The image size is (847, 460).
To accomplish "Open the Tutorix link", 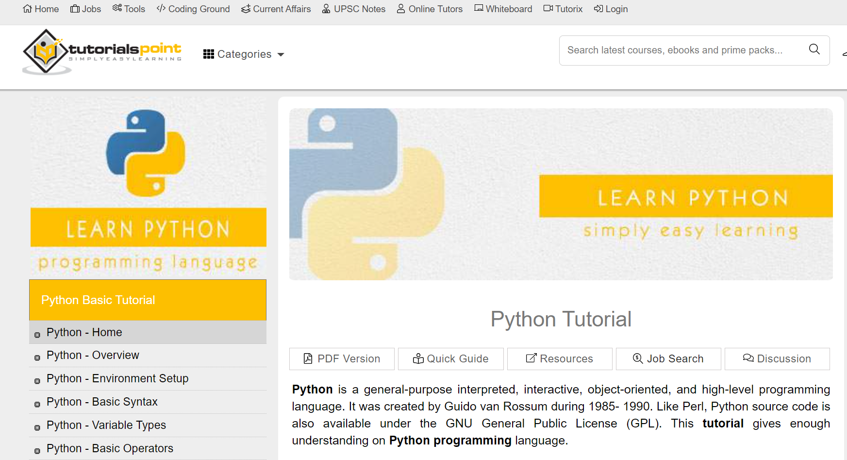I will 563,9.
